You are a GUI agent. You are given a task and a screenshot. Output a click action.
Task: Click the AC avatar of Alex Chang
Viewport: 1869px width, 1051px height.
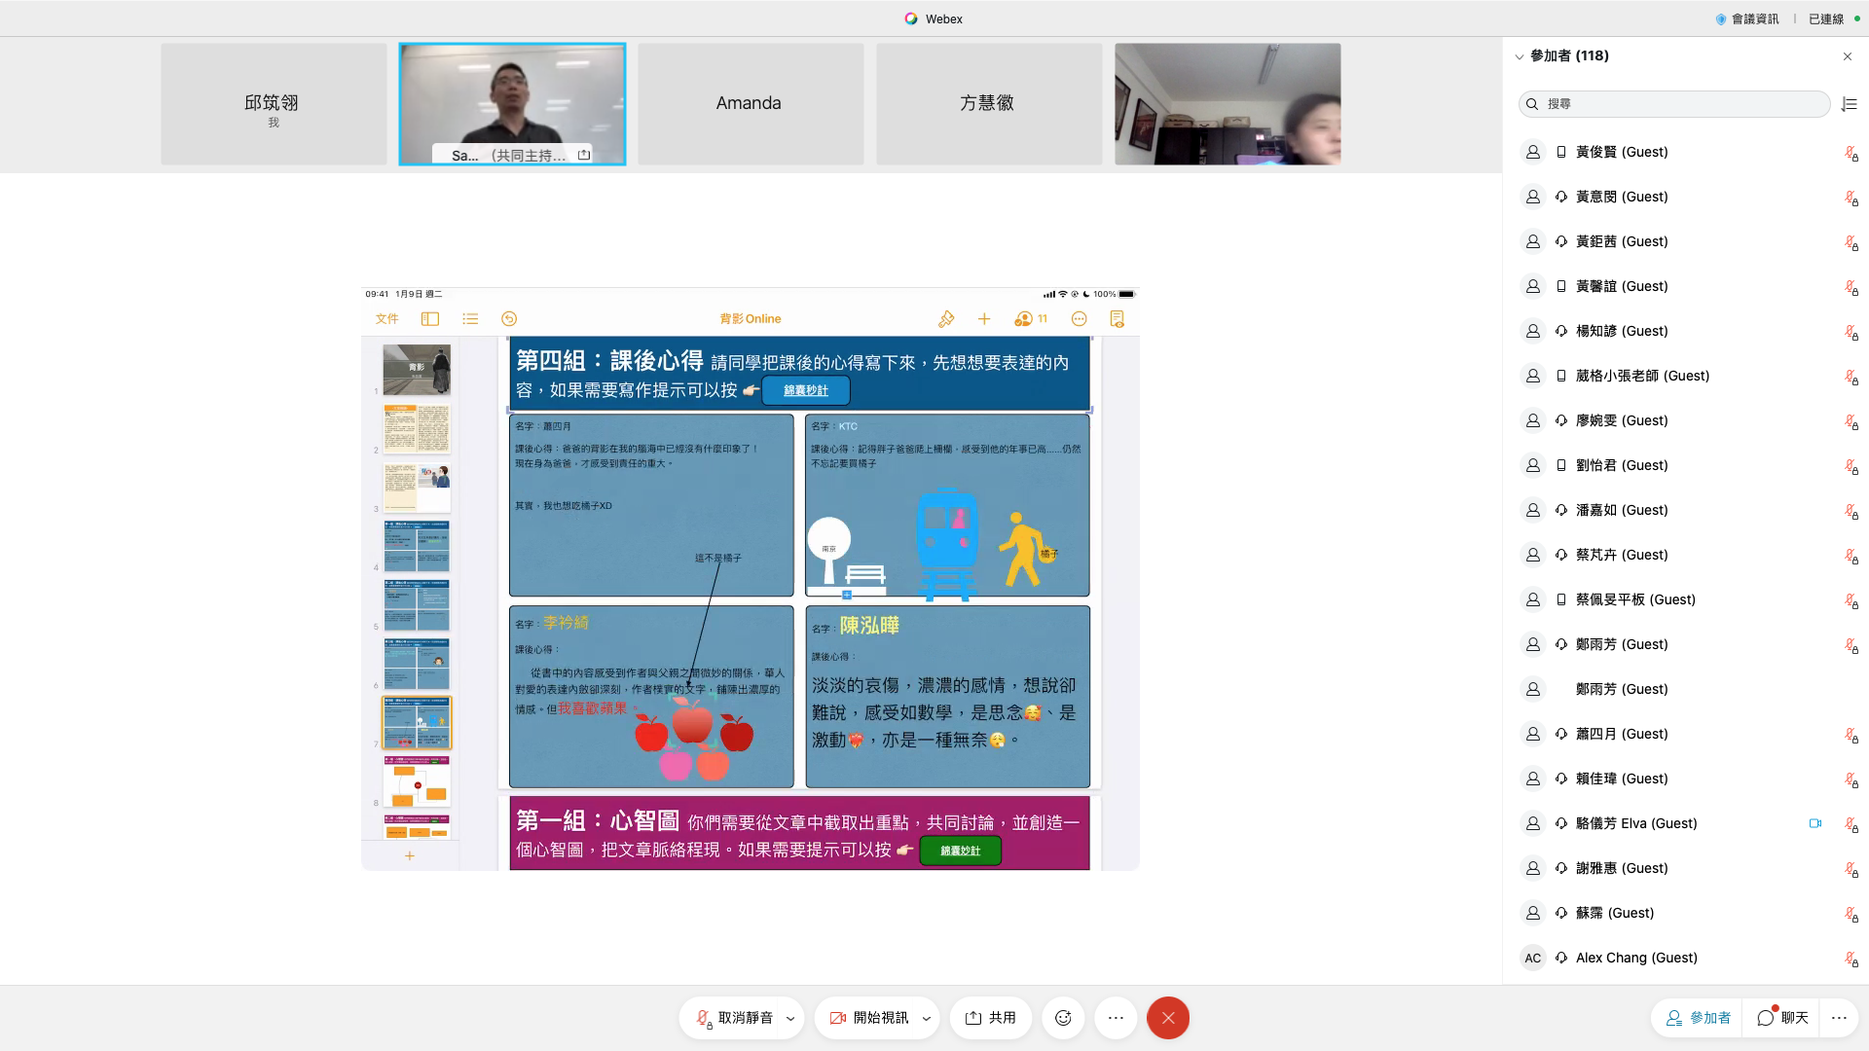point(1533,958)
